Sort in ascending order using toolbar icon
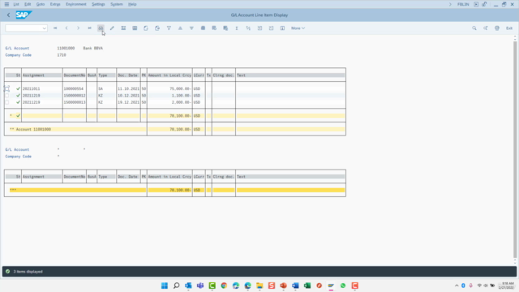 tap(180, 28)
